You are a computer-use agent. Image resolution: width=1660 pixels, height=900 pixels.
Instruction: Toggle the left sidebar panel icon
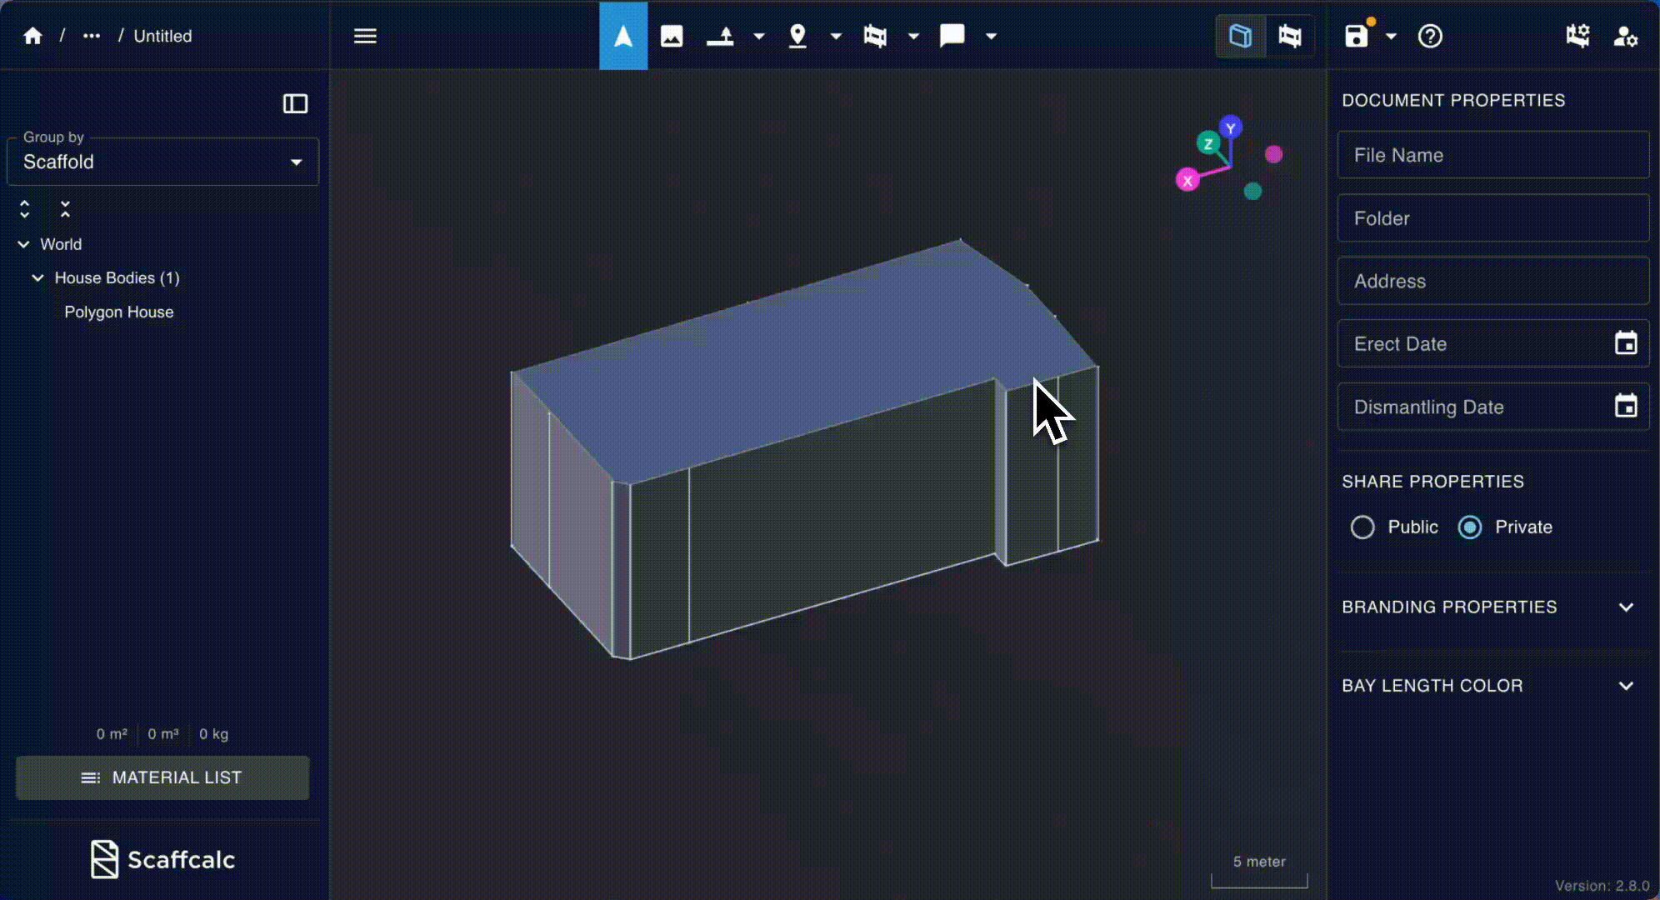coord(295,103)
